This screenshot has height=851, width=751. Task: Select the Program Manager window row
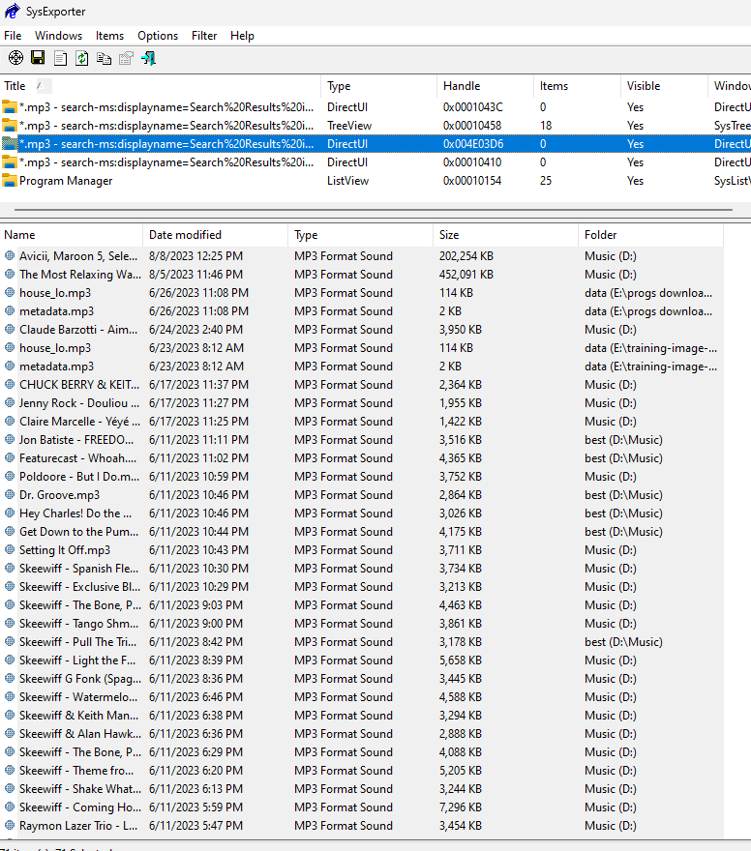click(66, 181)
